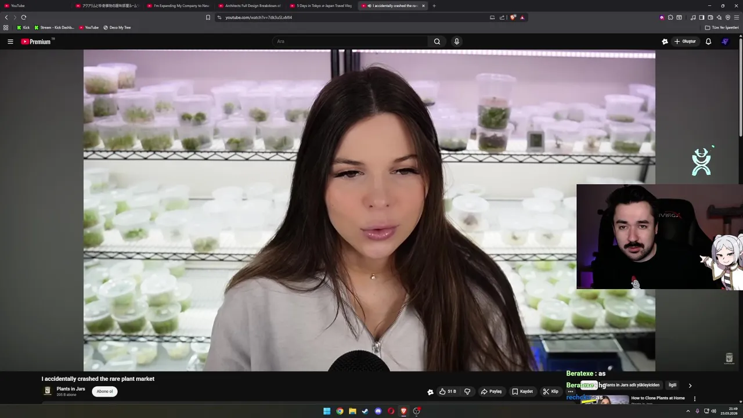Screen dimensions: 743x418
Task: Click inside the YouTube Ara search field
Action: click(x=351, y=41)
